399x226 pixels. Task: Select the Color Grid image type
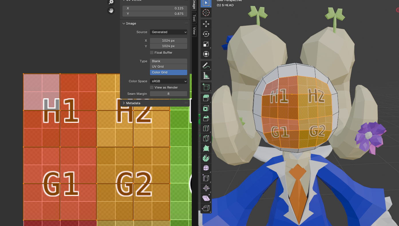[x=169, y=72]
